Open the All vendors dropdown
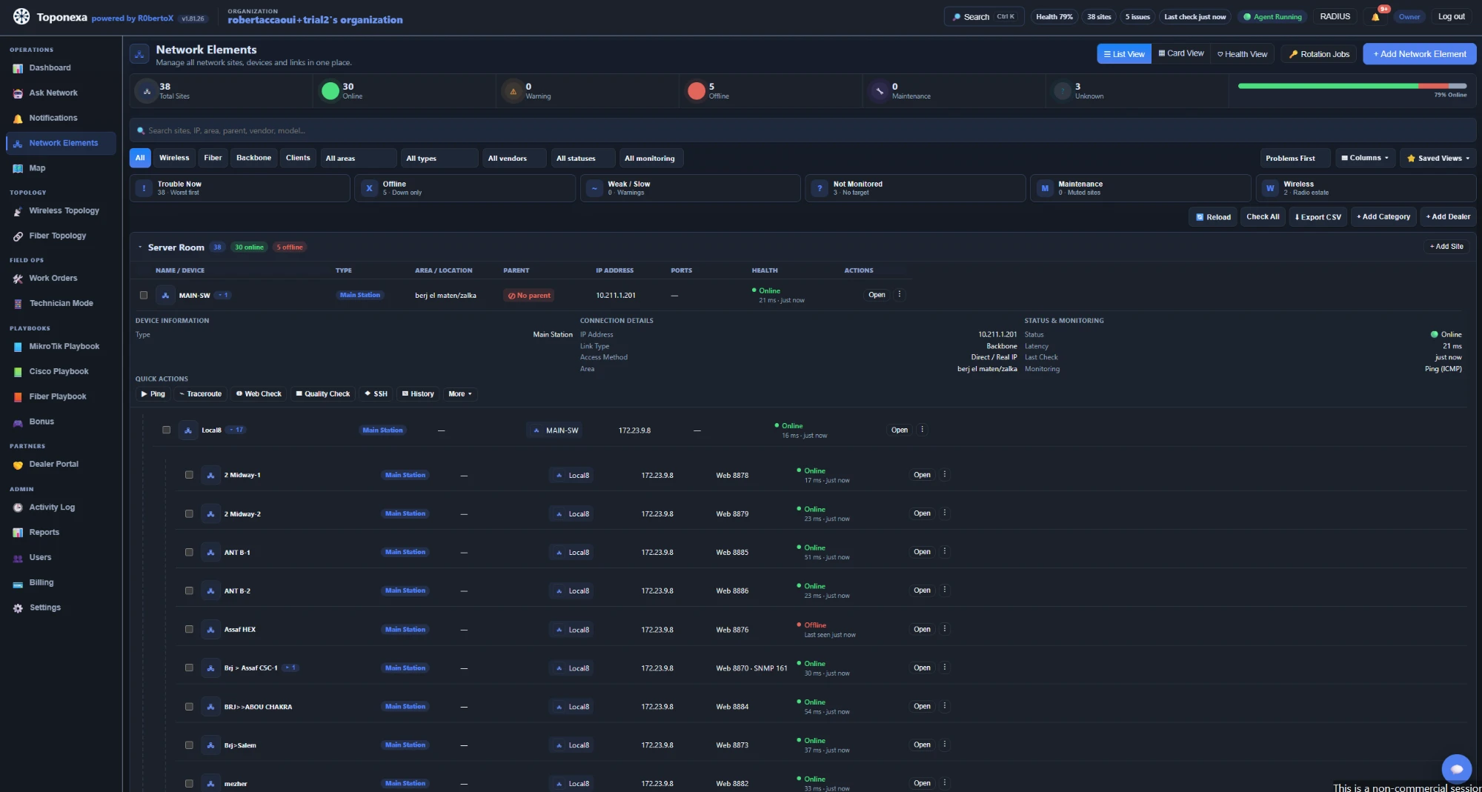The width and height of the screenshot is (1482, 792). [514, 158]
